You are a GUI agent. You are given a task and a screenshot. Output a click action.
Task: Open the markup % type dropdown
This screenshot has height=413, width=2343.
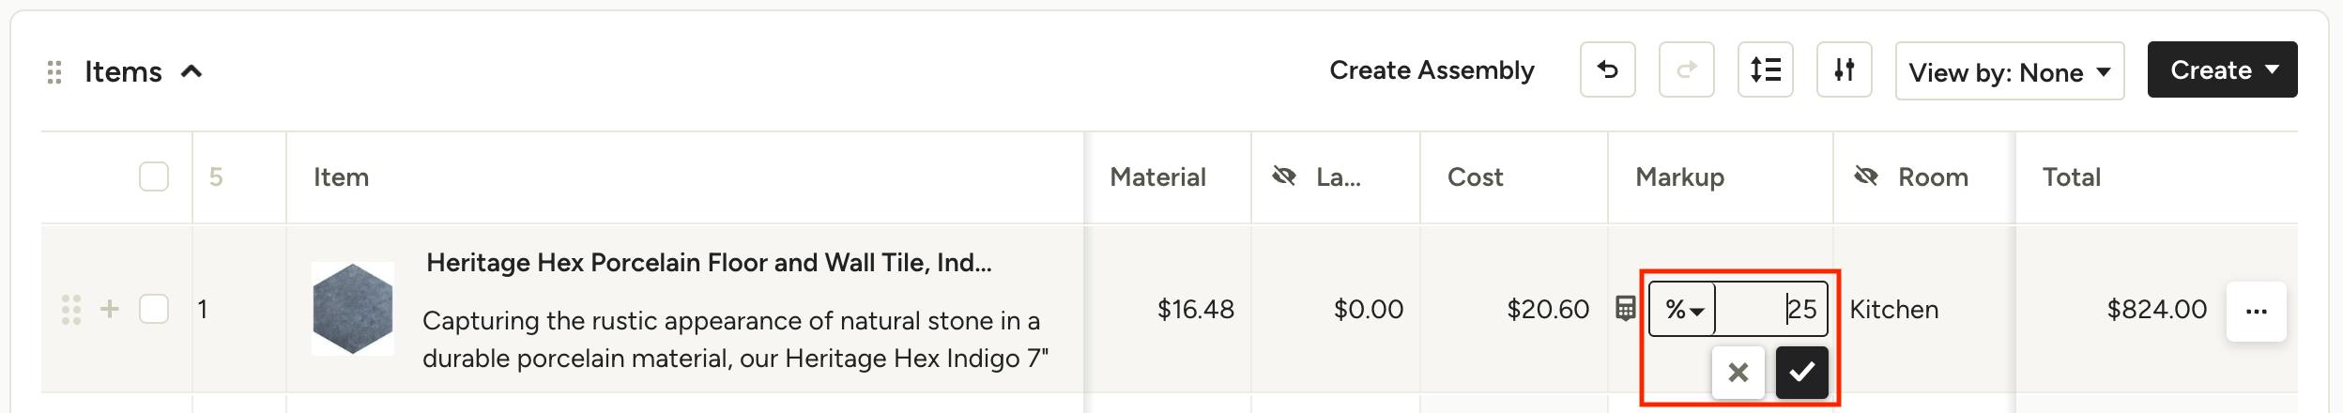point(1683,309)
